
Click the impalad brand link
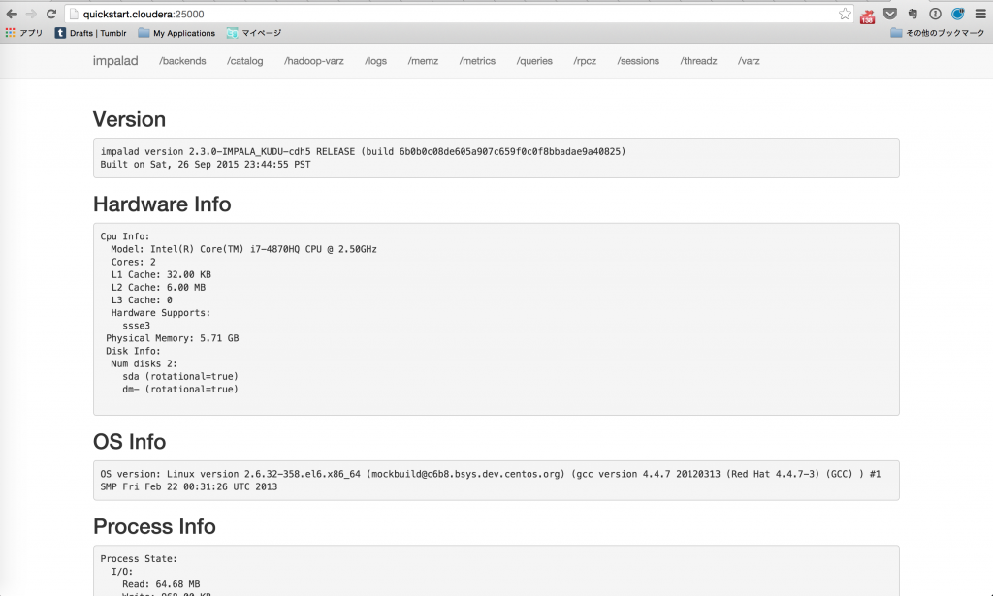point(115,61)
